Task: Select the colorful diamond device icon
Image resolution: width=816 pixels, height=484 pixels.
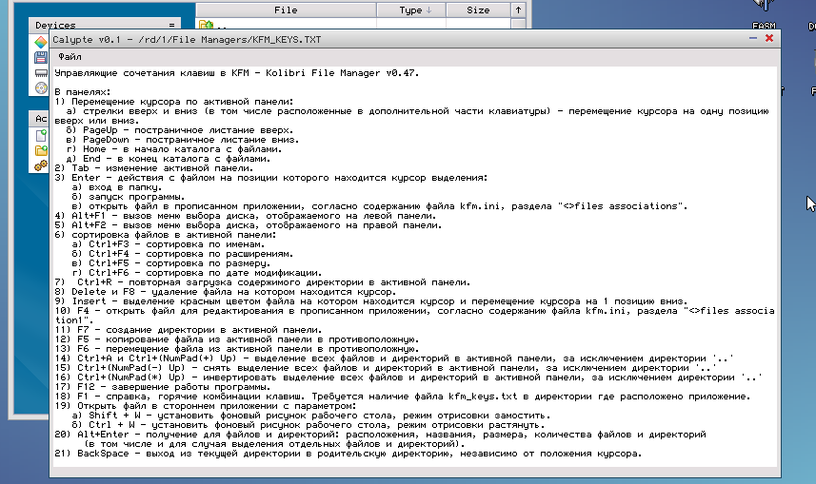Action: click(41, 42)
